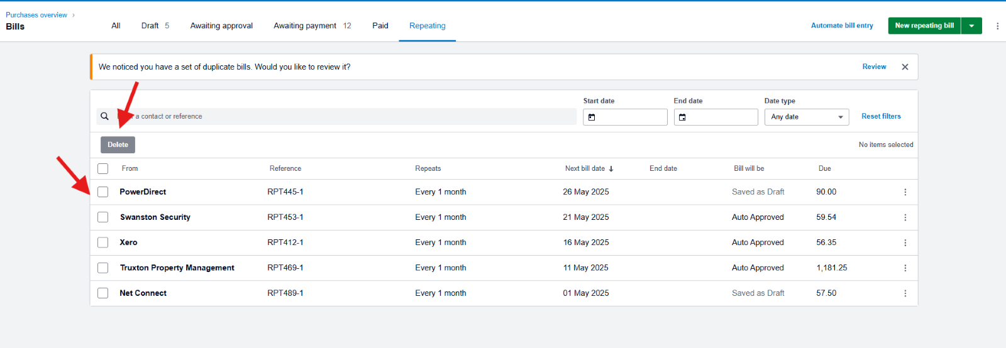Click New repeating bill button

coord(924,26)
